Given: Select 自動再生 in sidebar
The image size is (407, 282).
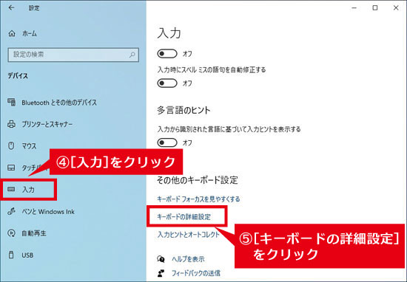Looking at the screenshot, I should [34, 233].
